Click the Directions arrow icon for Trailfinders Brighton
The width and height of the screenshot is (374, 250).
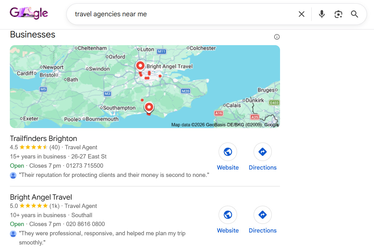(263, 152)
